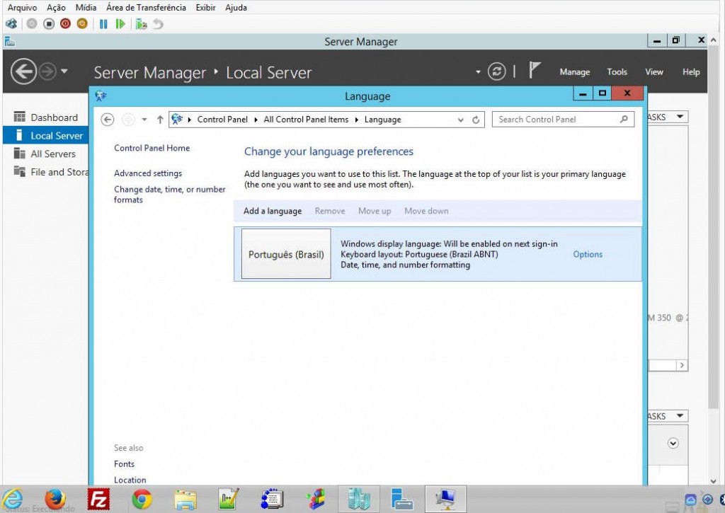Open Advanced settings link
This screenshot has height=513, width=725.
pos(148,173)
